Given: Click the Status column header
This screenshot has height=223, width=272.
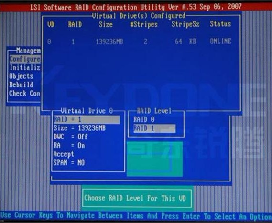Looking at the screenshot, I should pyautogui.click(x=220, y=24).
